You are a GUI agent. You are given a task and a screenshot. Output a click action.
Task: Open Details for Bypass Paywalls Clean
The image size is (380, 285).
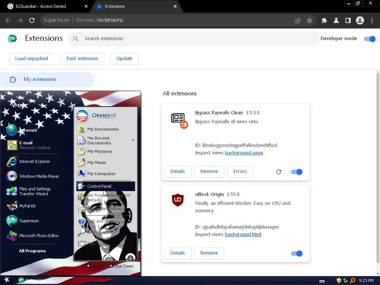178,171
